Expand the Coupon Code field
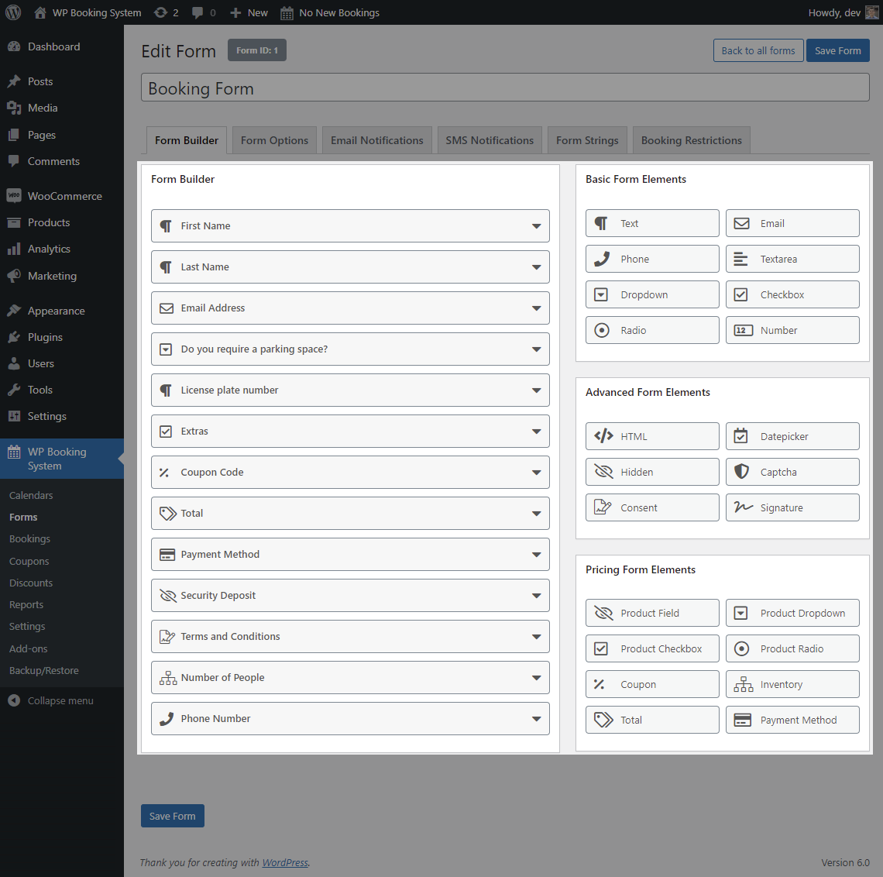This screenshot has width=883, height=877. click(536, 473)
